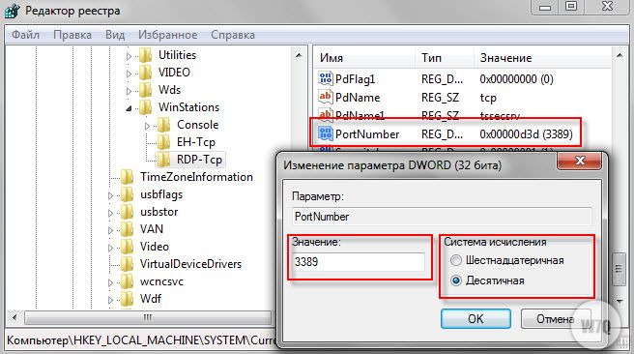Select the Utilities folder icon
The height and width of the screenshot is (354, 634).
tap(146, 55)
